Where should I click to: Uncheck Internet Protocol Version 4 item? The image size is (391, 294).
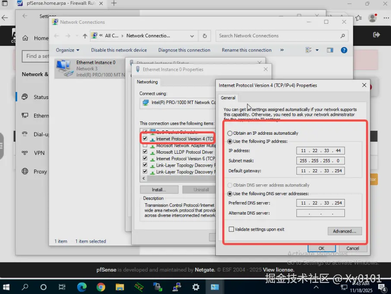point(145,139)
